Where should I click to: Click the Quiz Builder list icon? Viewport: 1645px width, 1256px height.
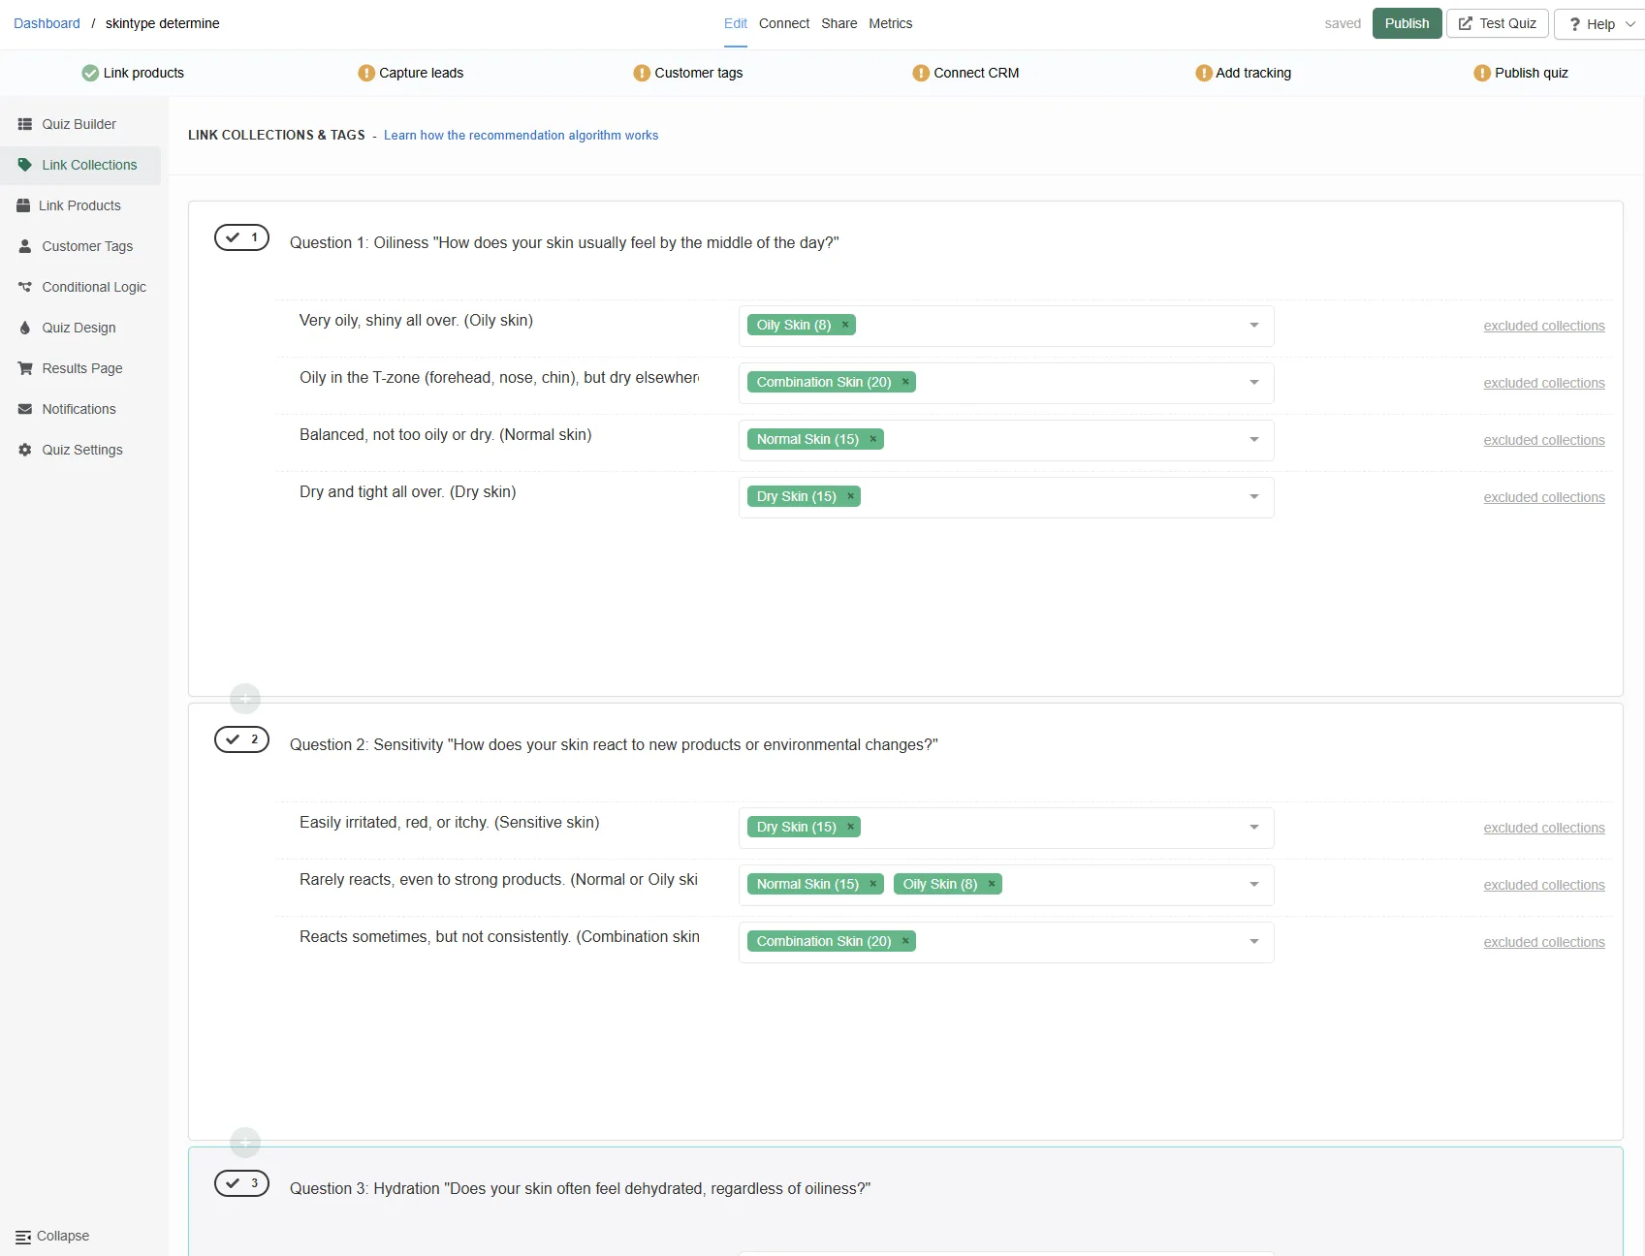coord(25,124)
